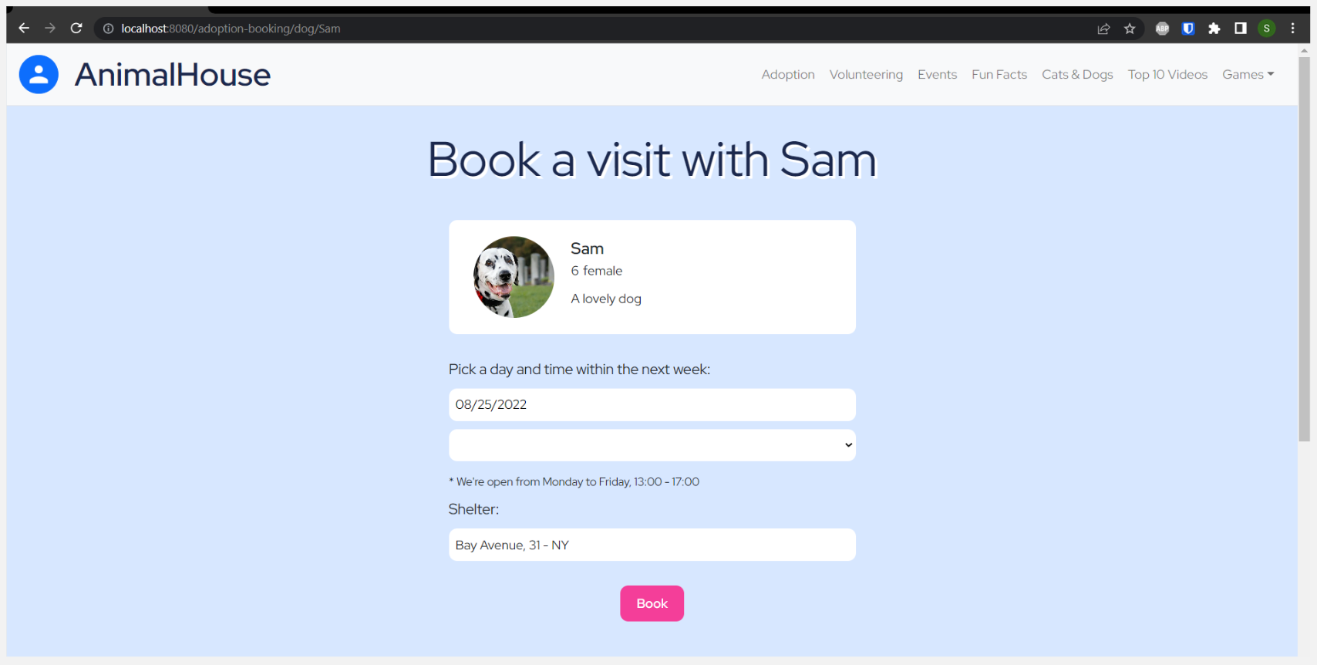Click the date field showing 08/25/2022
1317x665 pixels.
tap(652, 405)
